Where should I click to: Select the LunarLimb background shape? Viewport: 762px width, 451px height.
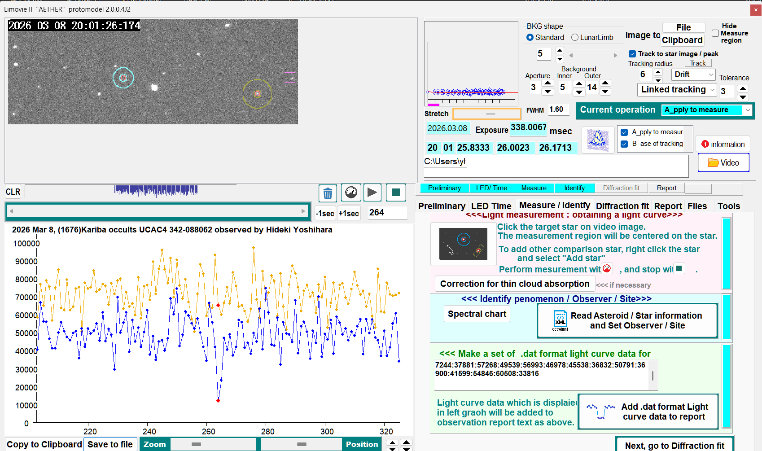click(x=575, y=38)
